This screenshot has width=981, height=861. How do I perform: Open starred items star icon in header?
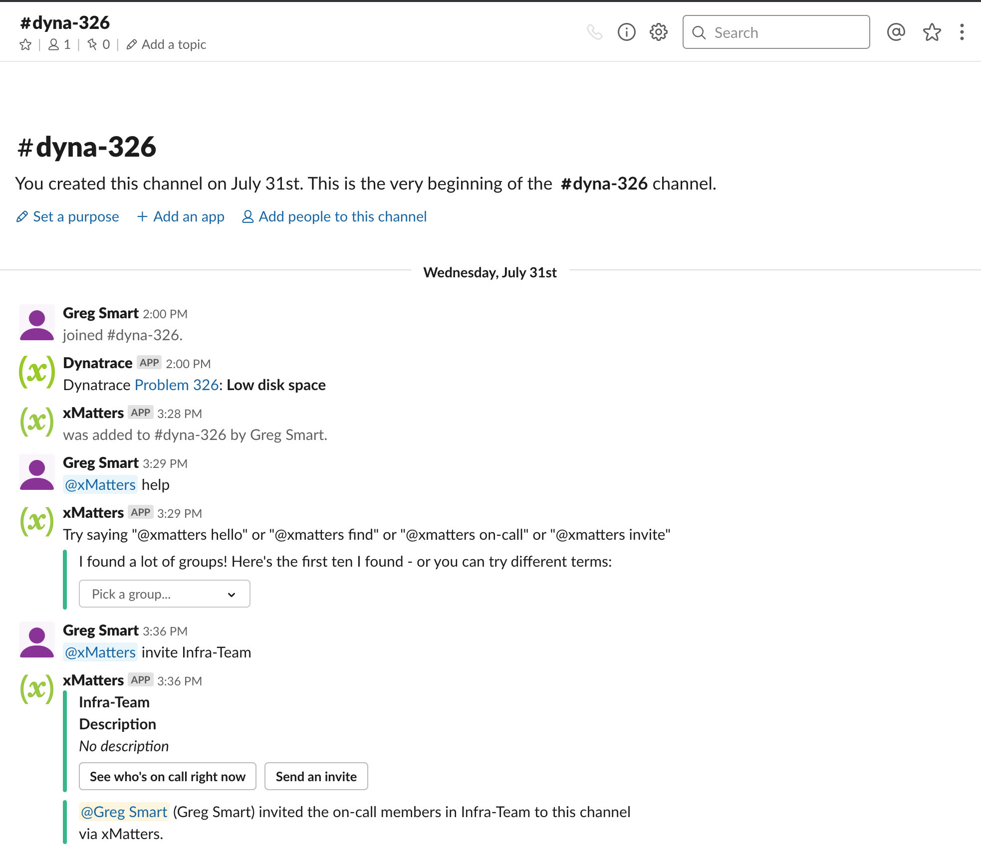(x=932, y=32)
